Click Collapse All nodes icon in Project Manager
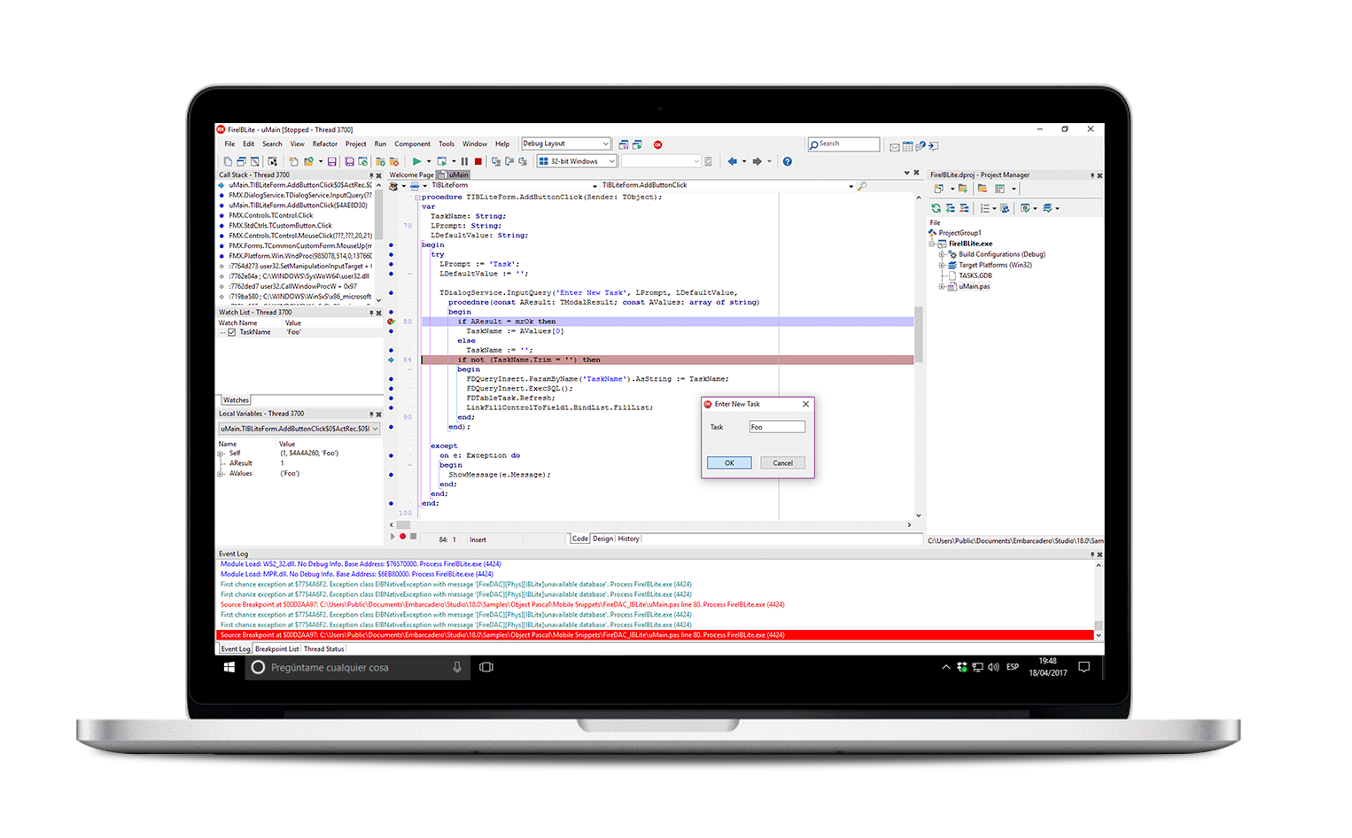This screenshot has width=1352, height=838. tap(964, 208)
